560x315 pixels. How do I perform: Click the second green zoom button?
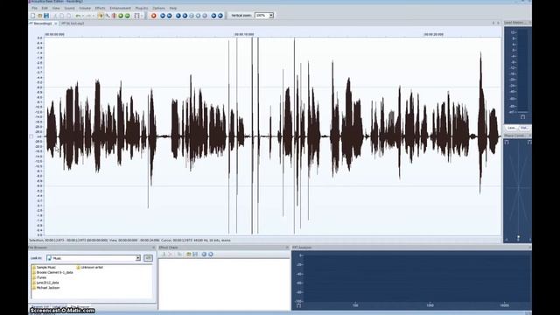pos(127,16)
